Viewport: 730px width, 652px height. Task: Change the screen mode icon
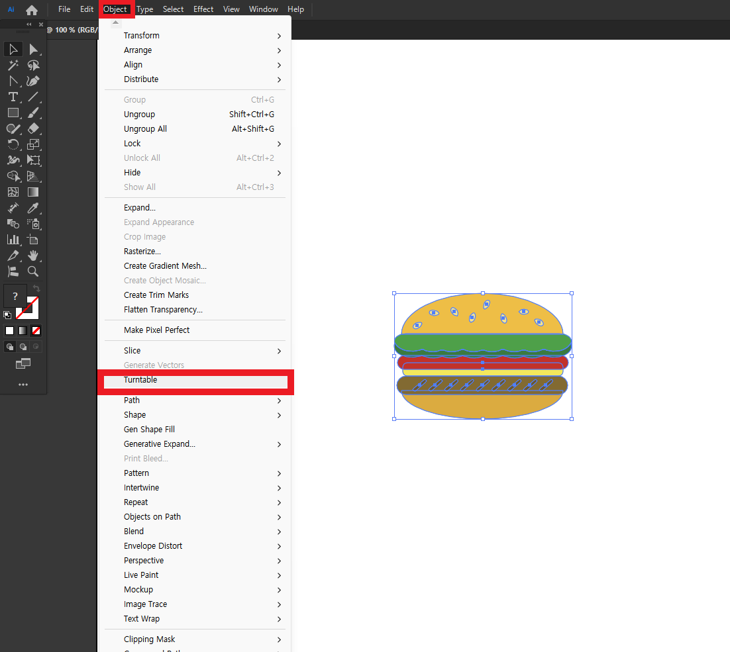tap(23, 363)
